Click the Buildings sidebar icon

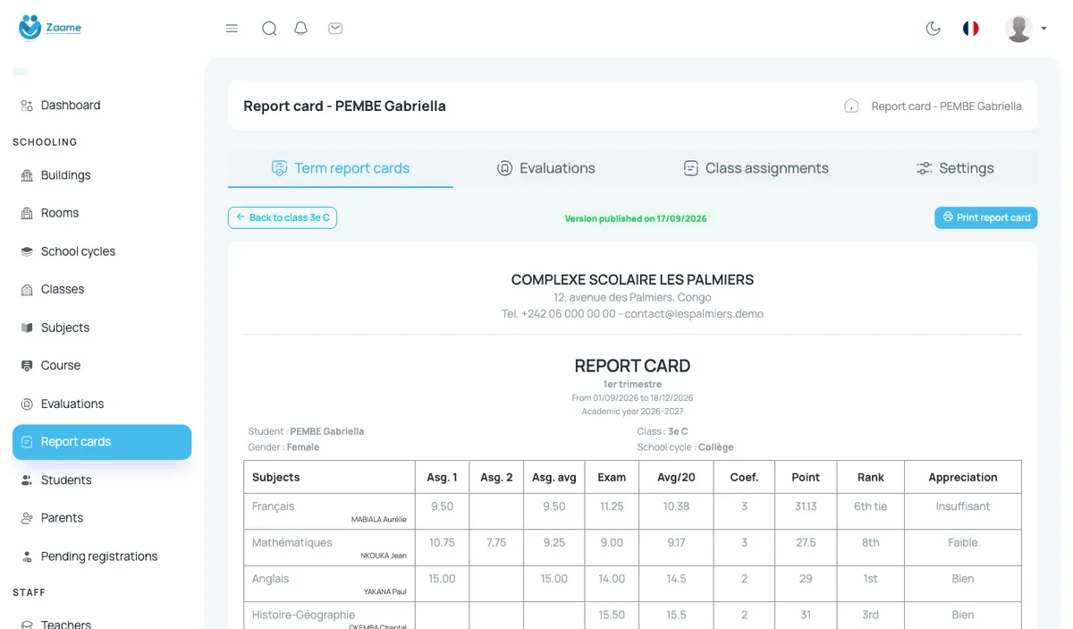[27, 175]
